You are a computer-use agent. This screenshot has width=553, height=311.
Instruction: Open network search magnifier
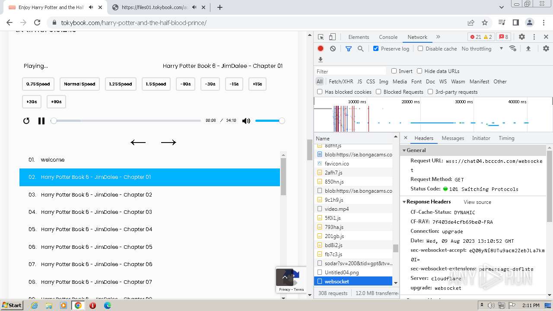360,49
